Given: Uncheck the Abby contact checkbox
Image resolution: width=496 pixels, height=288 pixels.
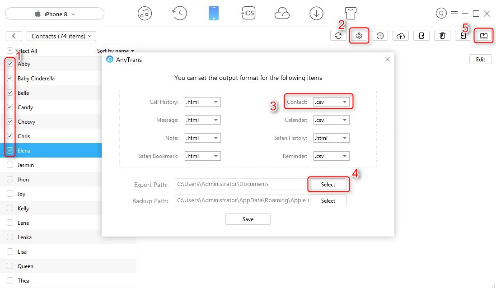Looking at the screenshot, I should click(x=10, y=64).
